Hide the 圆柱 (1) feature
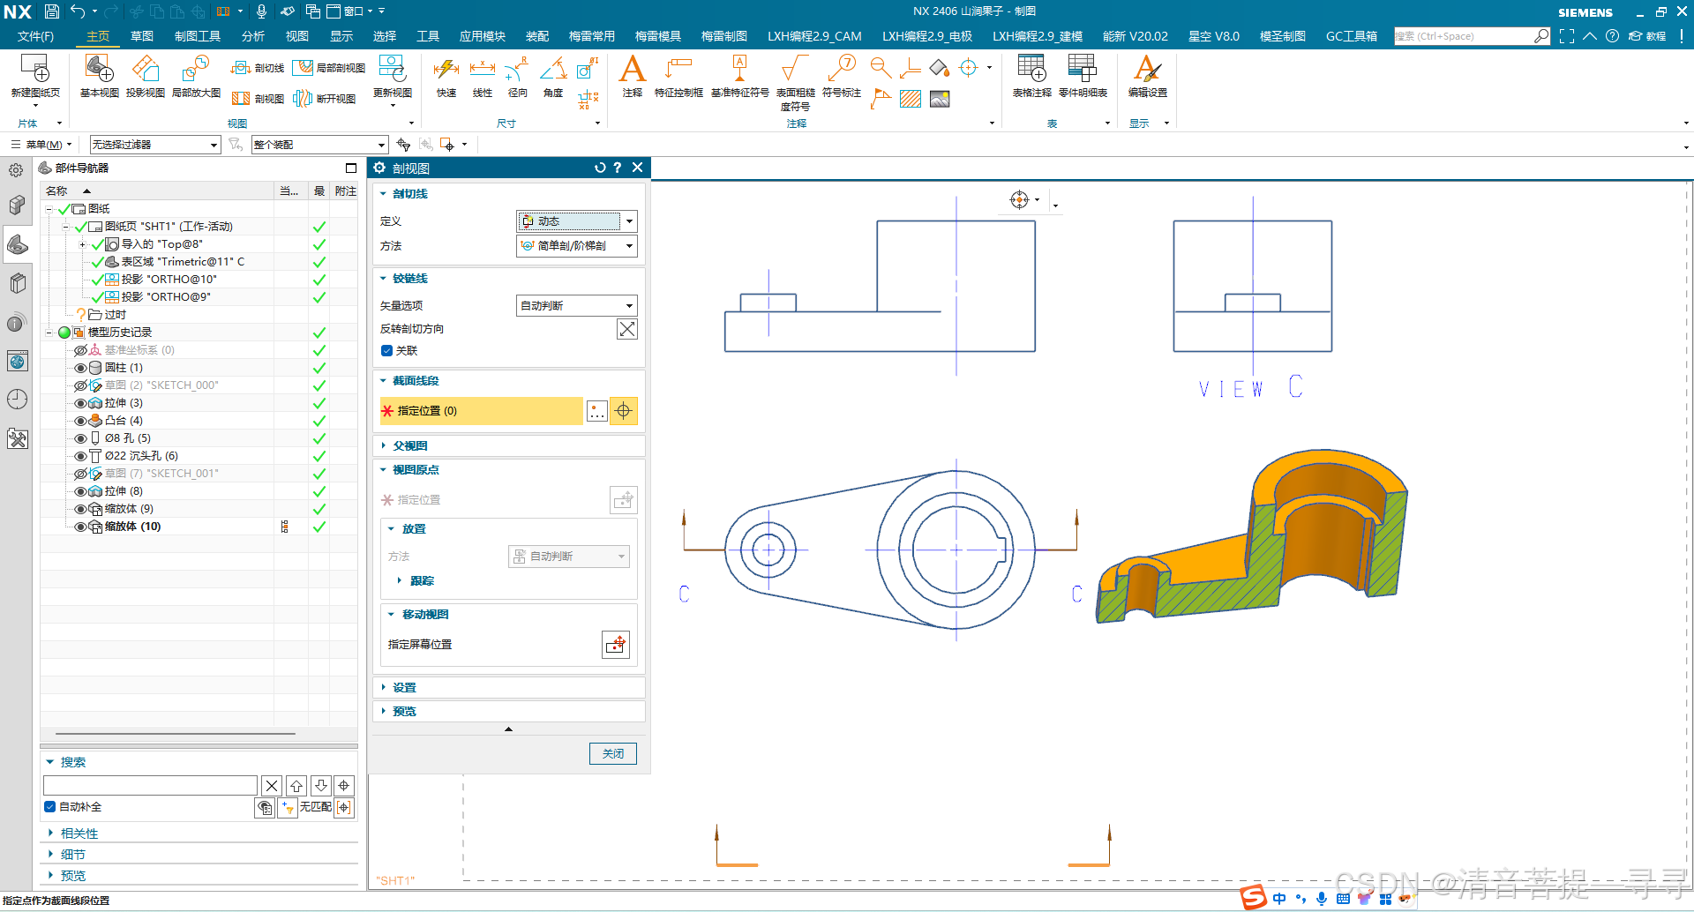The image size is (1694, 912). 81,368
